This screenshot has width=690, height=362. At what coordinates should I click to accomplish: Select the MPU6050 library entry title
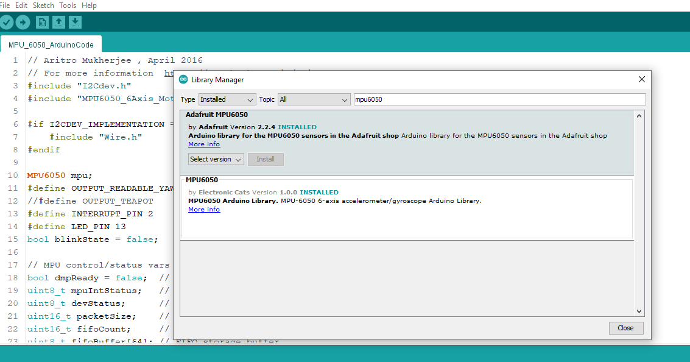coord(202,180)
